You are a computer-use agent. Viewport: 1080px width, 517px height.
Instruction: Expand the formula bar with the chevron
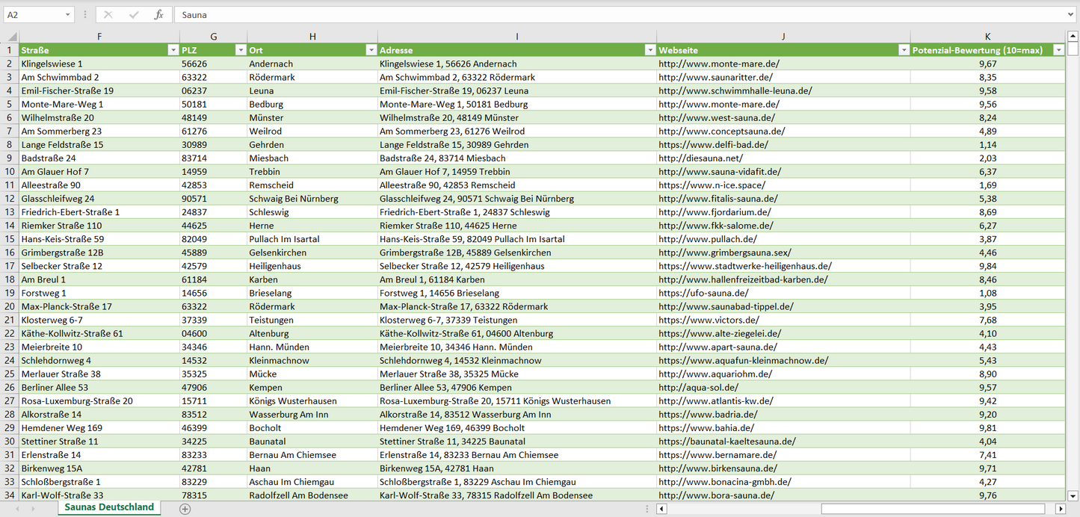1072,15
